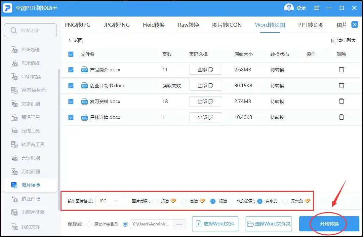
Task: Click the user avatar login icon
Action: (289, 8)
